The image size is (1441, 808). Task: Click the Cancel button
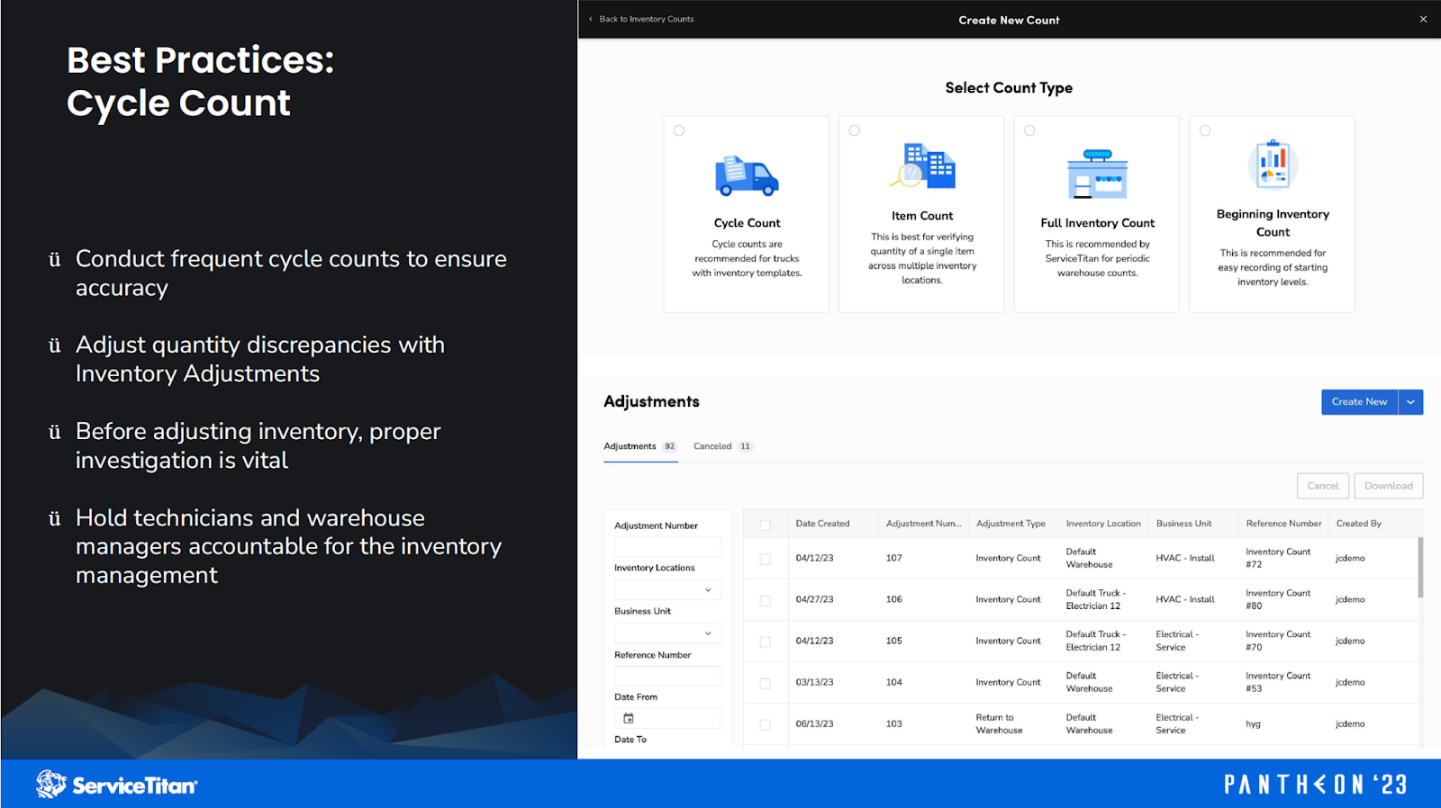point(1323,486)
